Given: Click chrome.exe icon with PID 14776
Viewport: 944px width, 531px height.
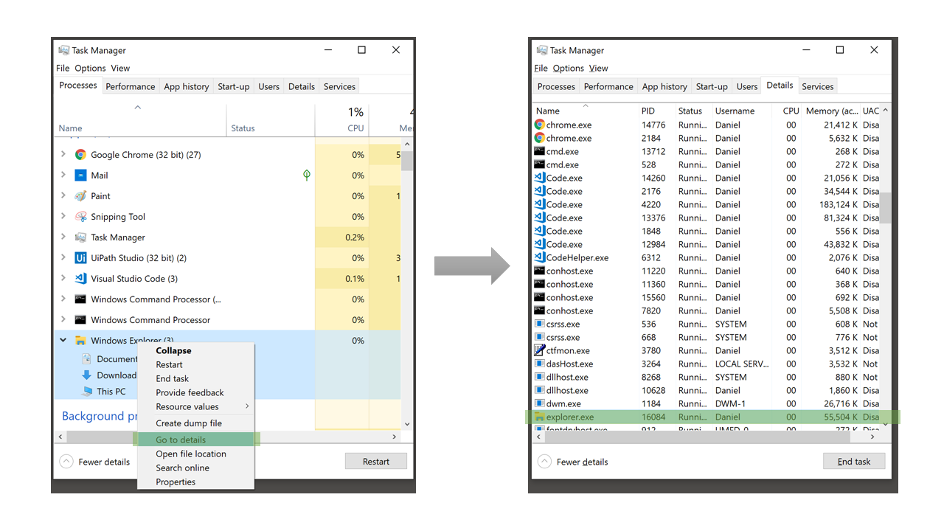Looking at the screenshot, I should [x=539, y=125].
